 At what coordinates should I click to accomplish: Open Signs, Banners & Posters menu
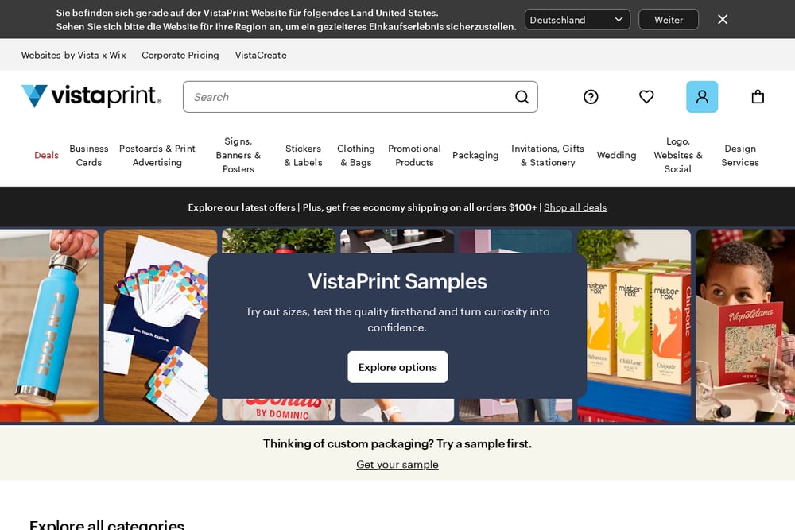click(x=238, y=155)
